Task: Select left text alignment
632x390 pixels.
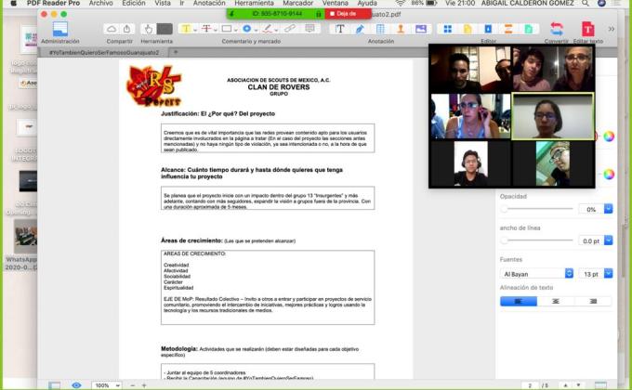Action: click(x=519, y=301)
